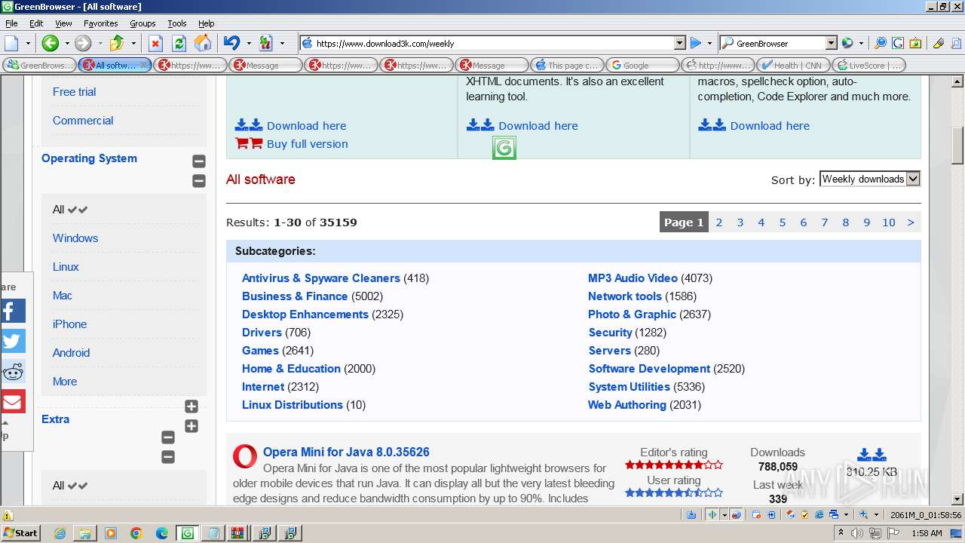Open search box engine dropdown arrow
This screenshot has height=543, width=965.
[x=831, y=43]
